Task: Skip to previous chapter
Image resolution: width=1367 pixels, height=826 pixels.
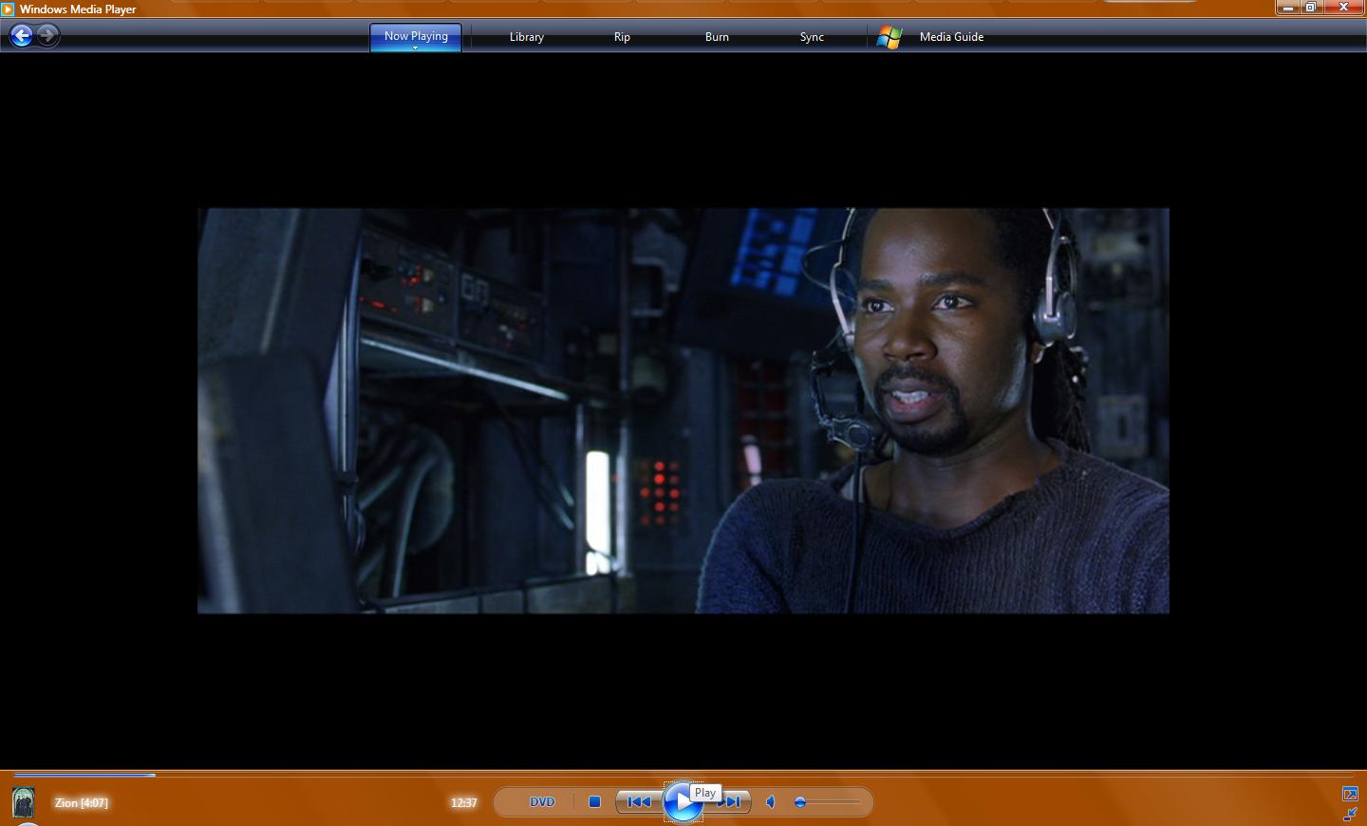Action: click(x=639, y=802)
